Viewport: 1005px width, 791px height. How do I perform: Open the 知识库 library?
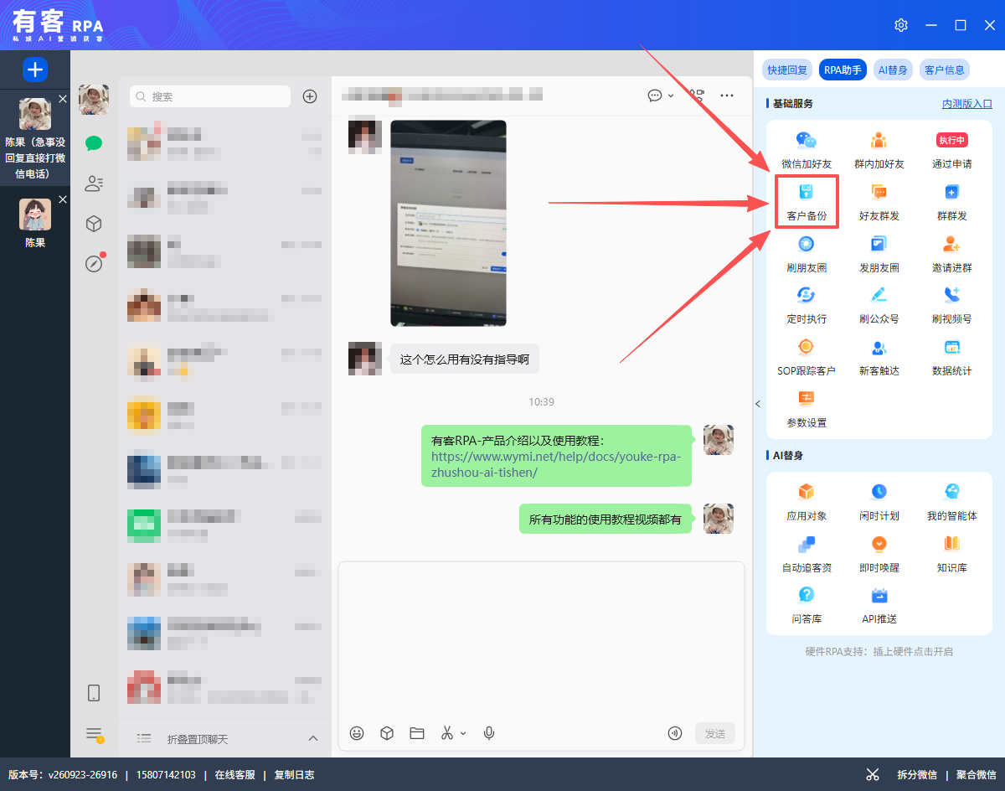click(x=952, y=555)
